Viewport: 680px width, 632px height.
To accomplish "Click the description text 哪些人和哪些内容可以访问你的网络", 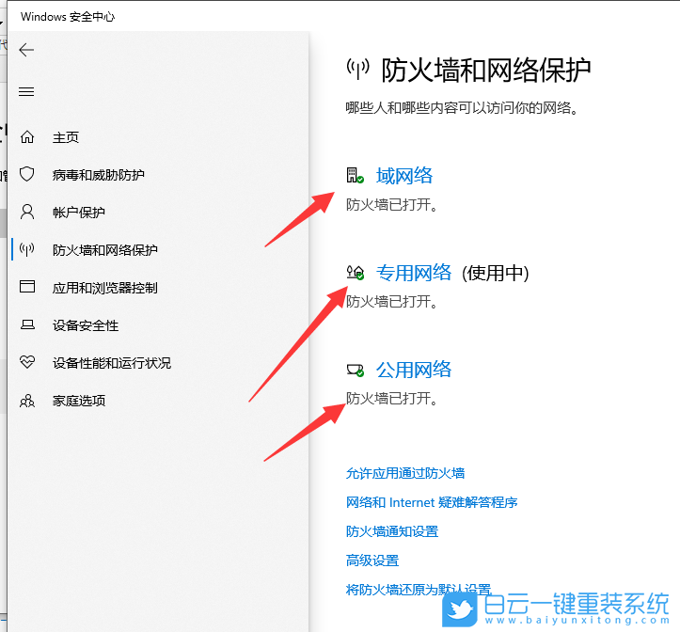I will click(462, 108).
